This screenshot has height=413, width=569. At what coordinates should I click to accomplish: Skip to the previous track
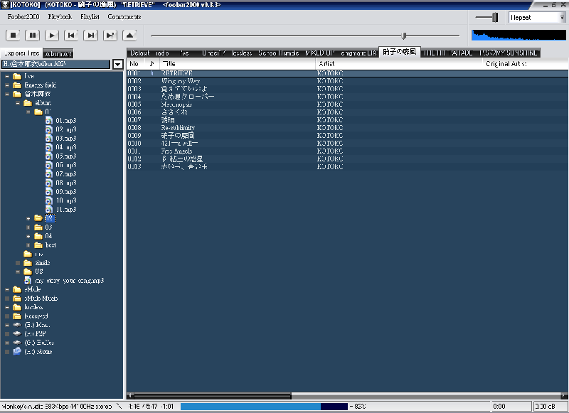coord(71,34)
